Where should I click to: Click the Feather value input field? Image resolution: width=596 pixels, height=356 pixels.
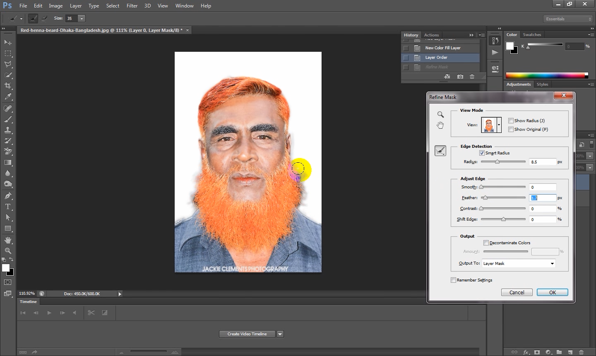tap(543, 198)
